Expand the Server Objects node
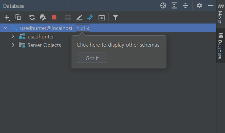 pyautogui.click(x=13, y=45)
